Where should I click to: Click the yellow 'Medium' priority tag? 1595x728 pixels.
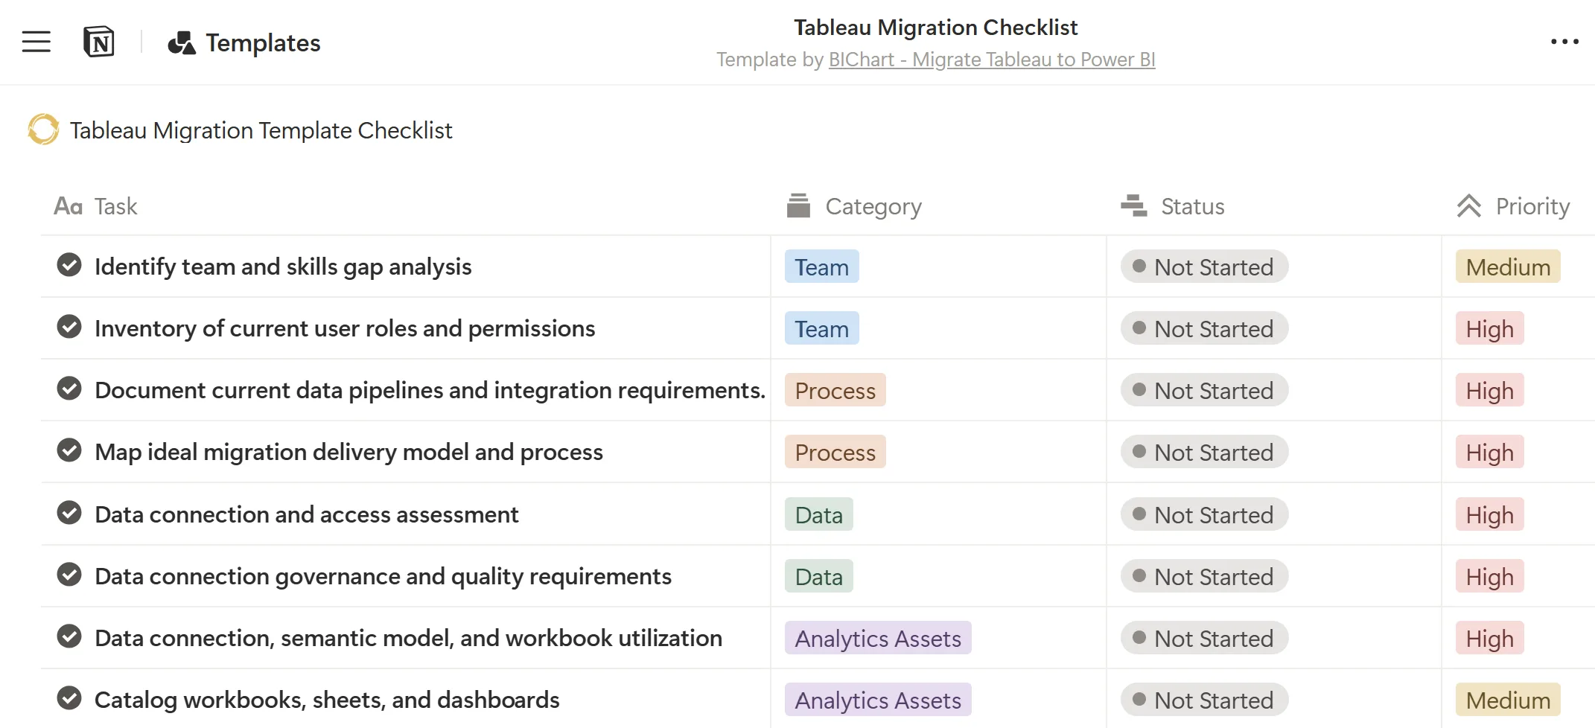1507,266
